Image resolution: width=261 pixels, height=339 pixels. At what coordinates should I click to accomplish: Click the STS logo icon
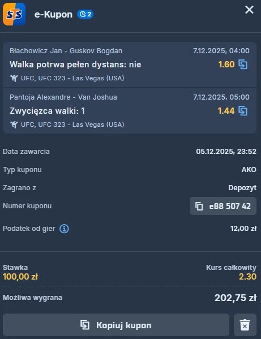14,14
